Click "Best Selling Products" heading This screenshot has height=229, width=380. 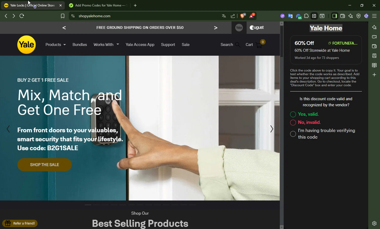(x=140, y=223)
